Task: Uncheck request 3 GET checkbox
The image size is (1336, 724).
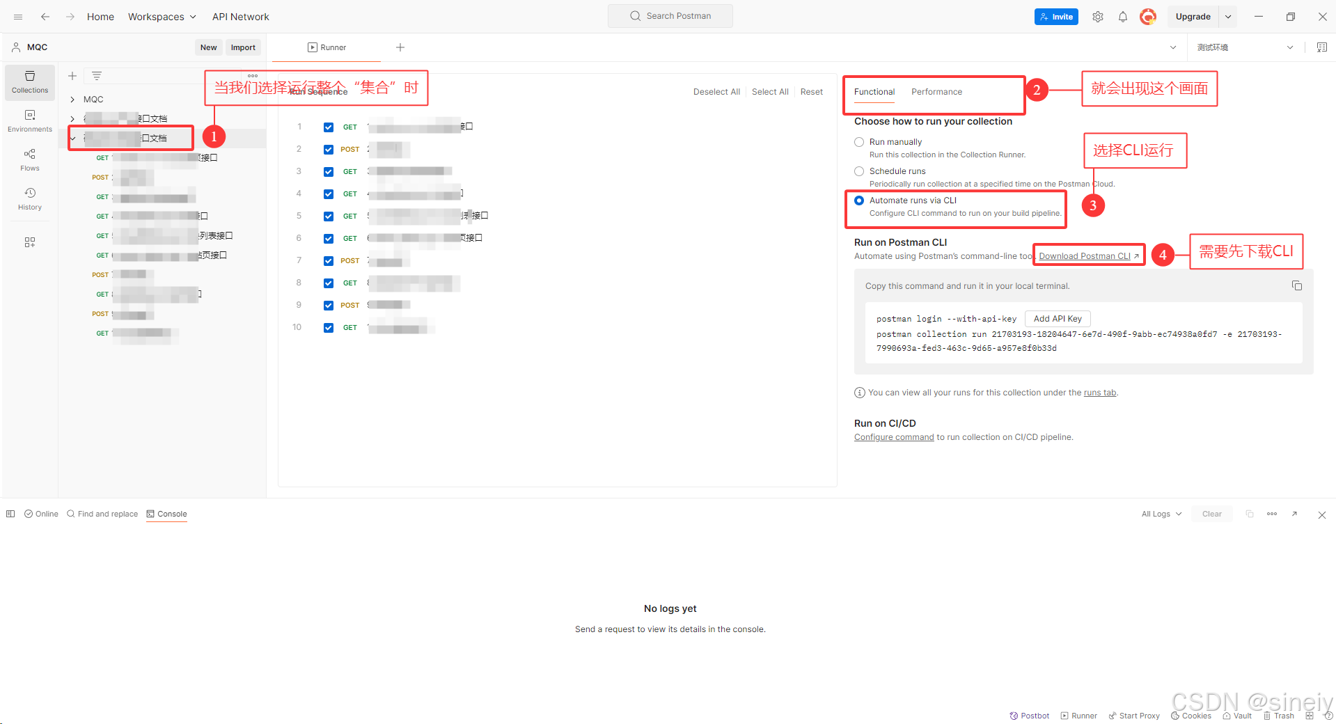Action: pyautogui.click(x=329, y=171)
